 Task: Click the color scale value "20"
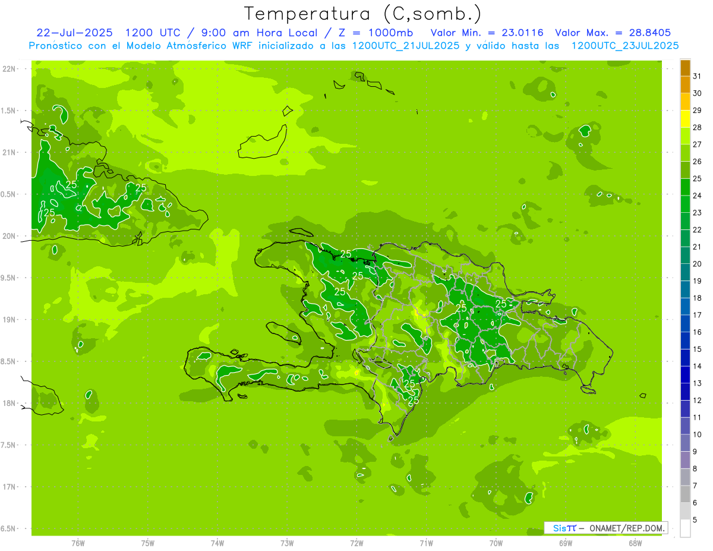(697, 264)
